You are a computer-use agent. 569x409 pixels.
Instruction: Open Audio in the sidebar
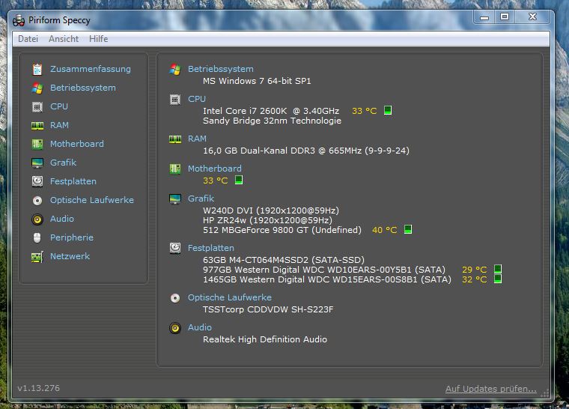[62, 219]
